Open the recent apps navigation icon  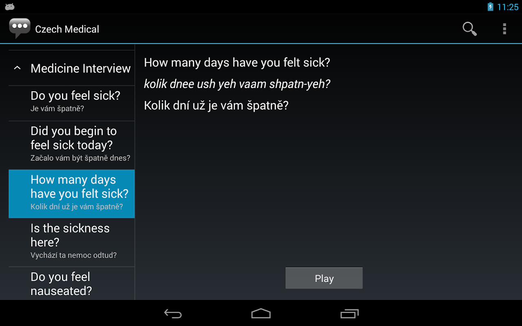(x=349, y=313)
